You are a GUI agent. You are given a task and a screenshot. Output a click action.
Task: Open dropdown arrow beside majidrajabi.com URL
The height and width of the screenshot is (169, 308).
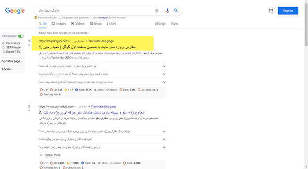point(86,41)
